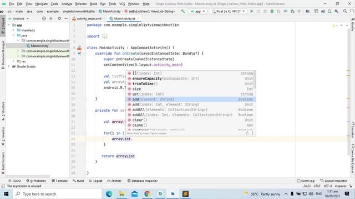Screen dimensions: 355x199
Task: Open the Logcat tool window
Action: (96, 181)
